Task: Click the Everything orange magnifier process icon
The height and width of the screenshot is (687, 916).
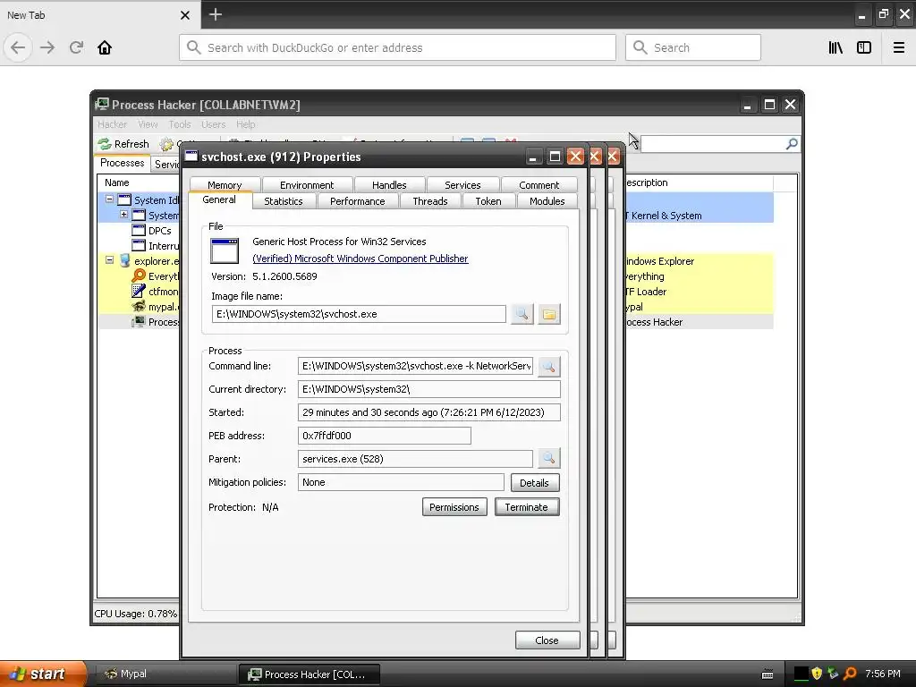Action: pyautogui.click(x=139, y=276)
